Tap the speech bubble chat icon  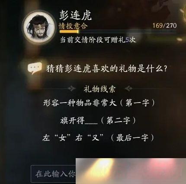point(35,68)
